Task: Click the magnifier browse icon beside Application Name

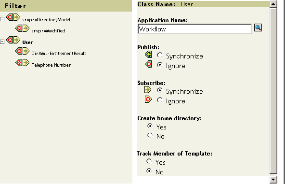Action: tap(258, 28)
